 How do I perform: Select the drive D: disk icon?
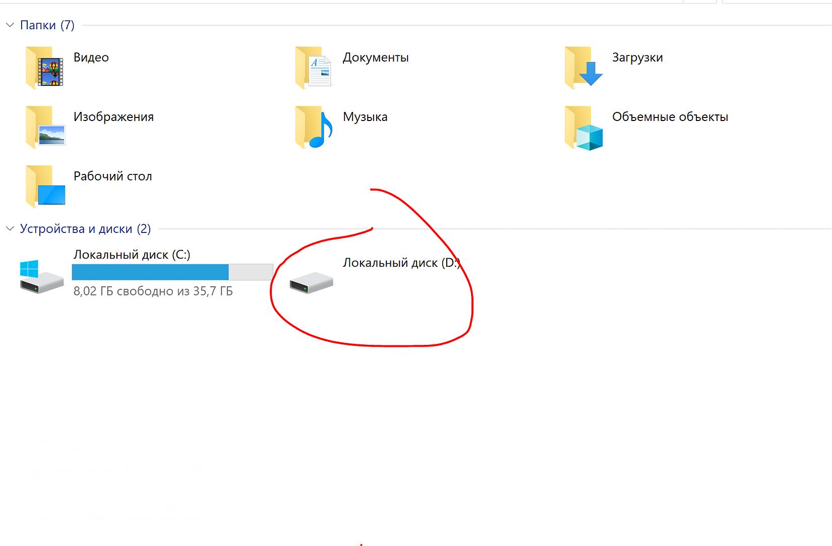pos(311,282)
